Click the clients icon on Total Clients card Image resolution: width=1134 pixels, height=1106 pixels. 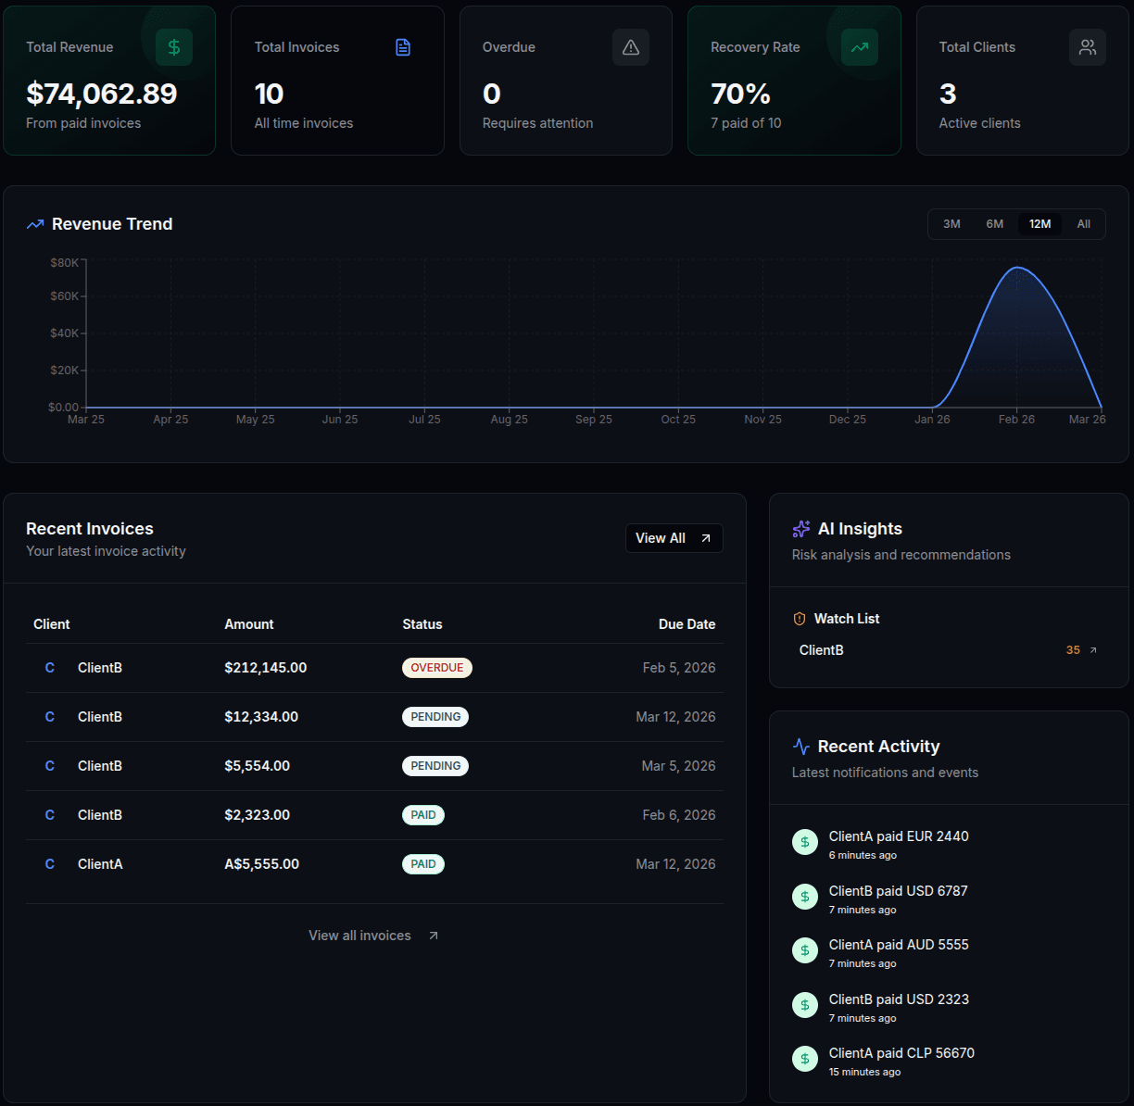coord(1087,47)
